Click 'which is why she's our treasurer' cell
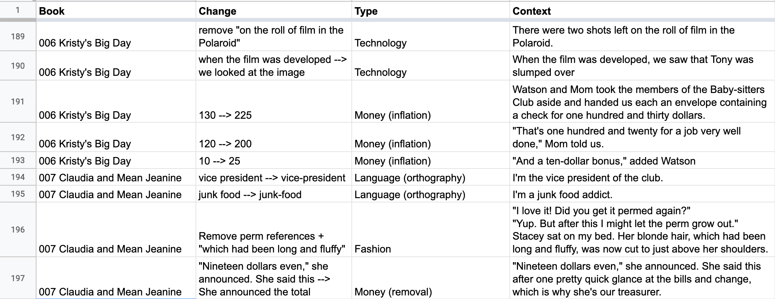 (x=642, y=278)
